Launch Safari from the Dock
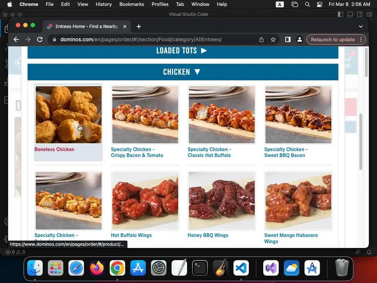 coord(76,268)
